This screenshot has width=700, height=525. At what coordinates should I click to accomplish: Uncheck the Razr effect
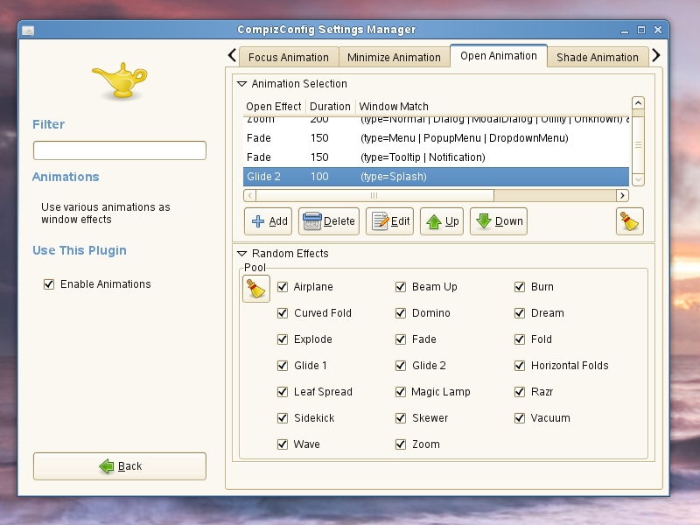pos(520,392)
